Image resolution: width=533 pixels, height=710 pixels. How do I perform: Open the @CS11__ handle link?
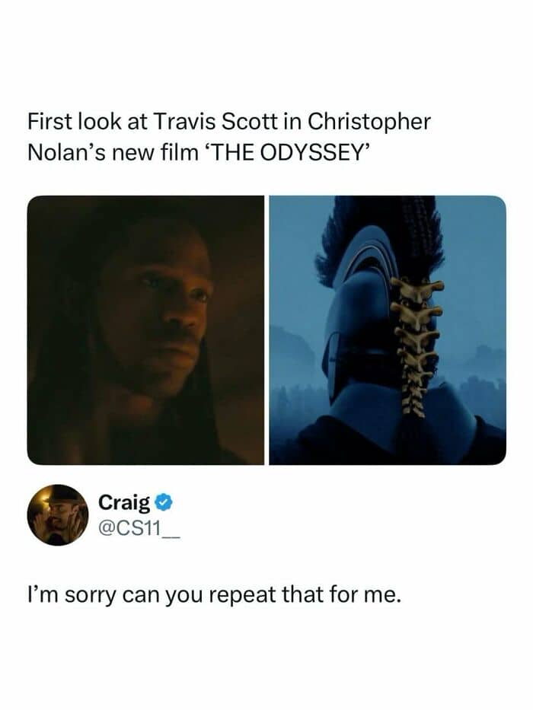pos(139,528)
